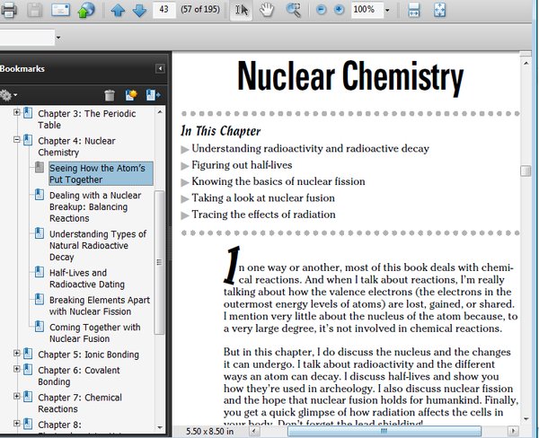The width and height of the screenshot is (539, 438).
Task: Collapse the Bookmarks panel with arrow button
Action: [160, 68]
